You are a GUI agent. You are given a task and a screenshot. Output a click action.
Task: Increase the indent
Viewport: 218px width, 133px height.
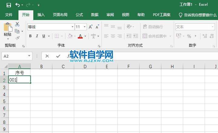[x=136, y=36]
